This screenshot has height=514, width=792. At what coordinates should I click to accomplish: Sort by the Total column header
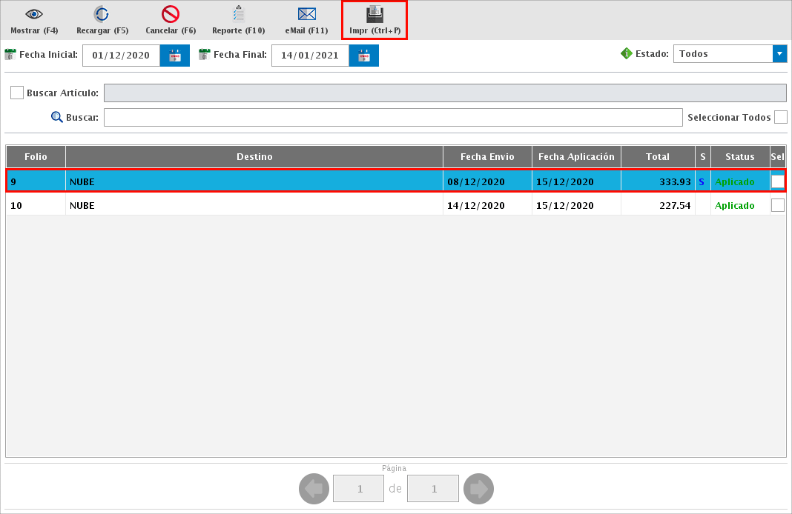click(657, 157)
